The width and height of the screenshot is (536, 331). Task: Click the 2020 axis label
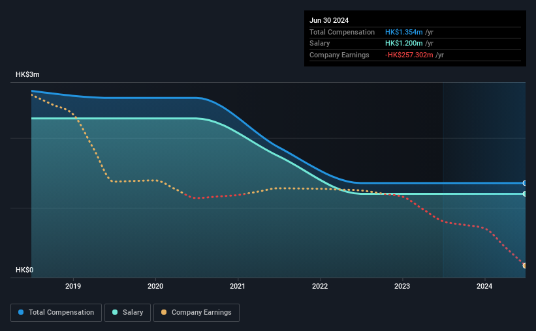pos(155,286)
